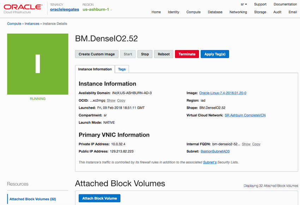Copy the Internal FQDN value
This screenshot has height=205, width=300.
click(x=256, y=144)
